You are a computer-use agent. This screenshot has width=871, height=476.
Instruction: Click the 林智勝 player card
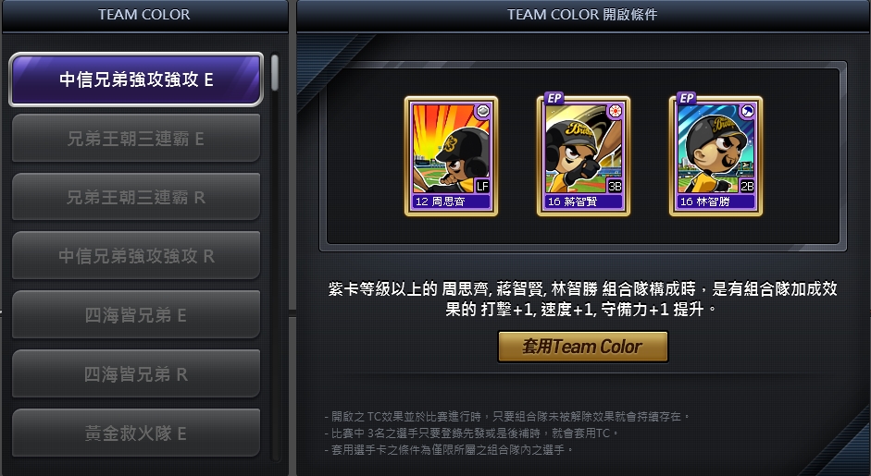[x=716, y=156]
